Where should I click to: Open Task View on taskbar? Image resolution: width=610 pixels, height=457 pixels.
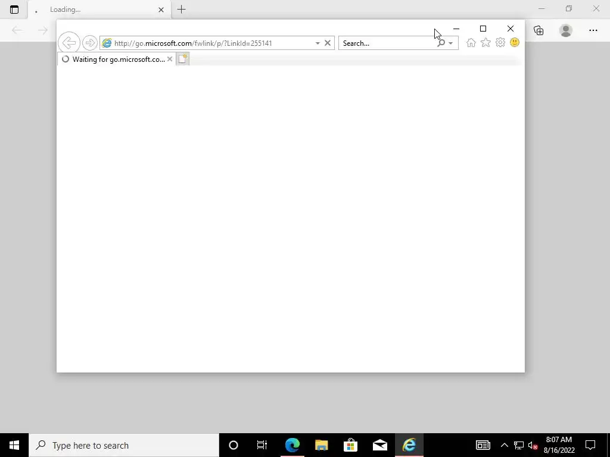click(x=262, y=445)
